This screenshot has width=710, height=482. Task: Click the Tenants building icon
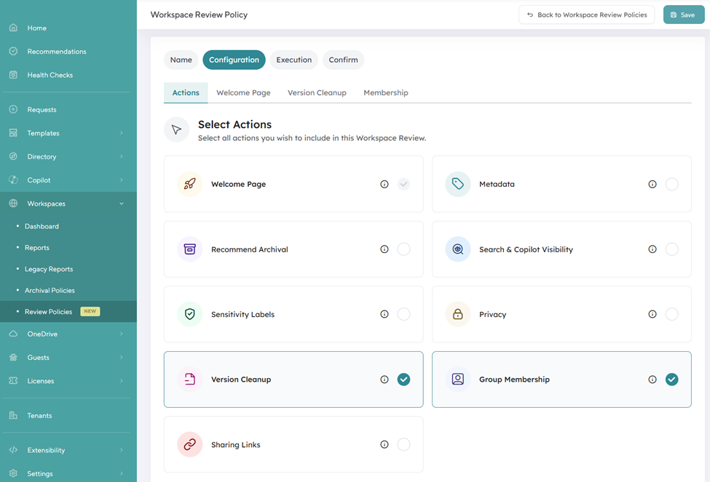tap(13, 415)
